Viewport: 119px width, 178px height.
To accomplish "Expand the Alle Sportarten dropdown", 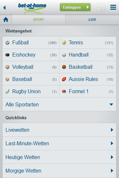I will pos(59,104).
